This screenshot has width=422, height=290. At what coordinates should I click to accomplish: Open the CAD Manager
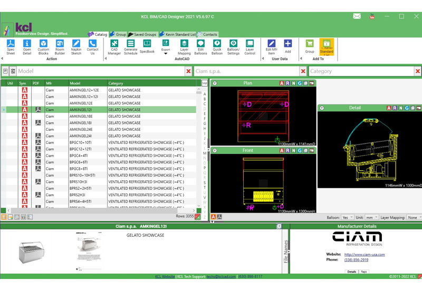114,46
